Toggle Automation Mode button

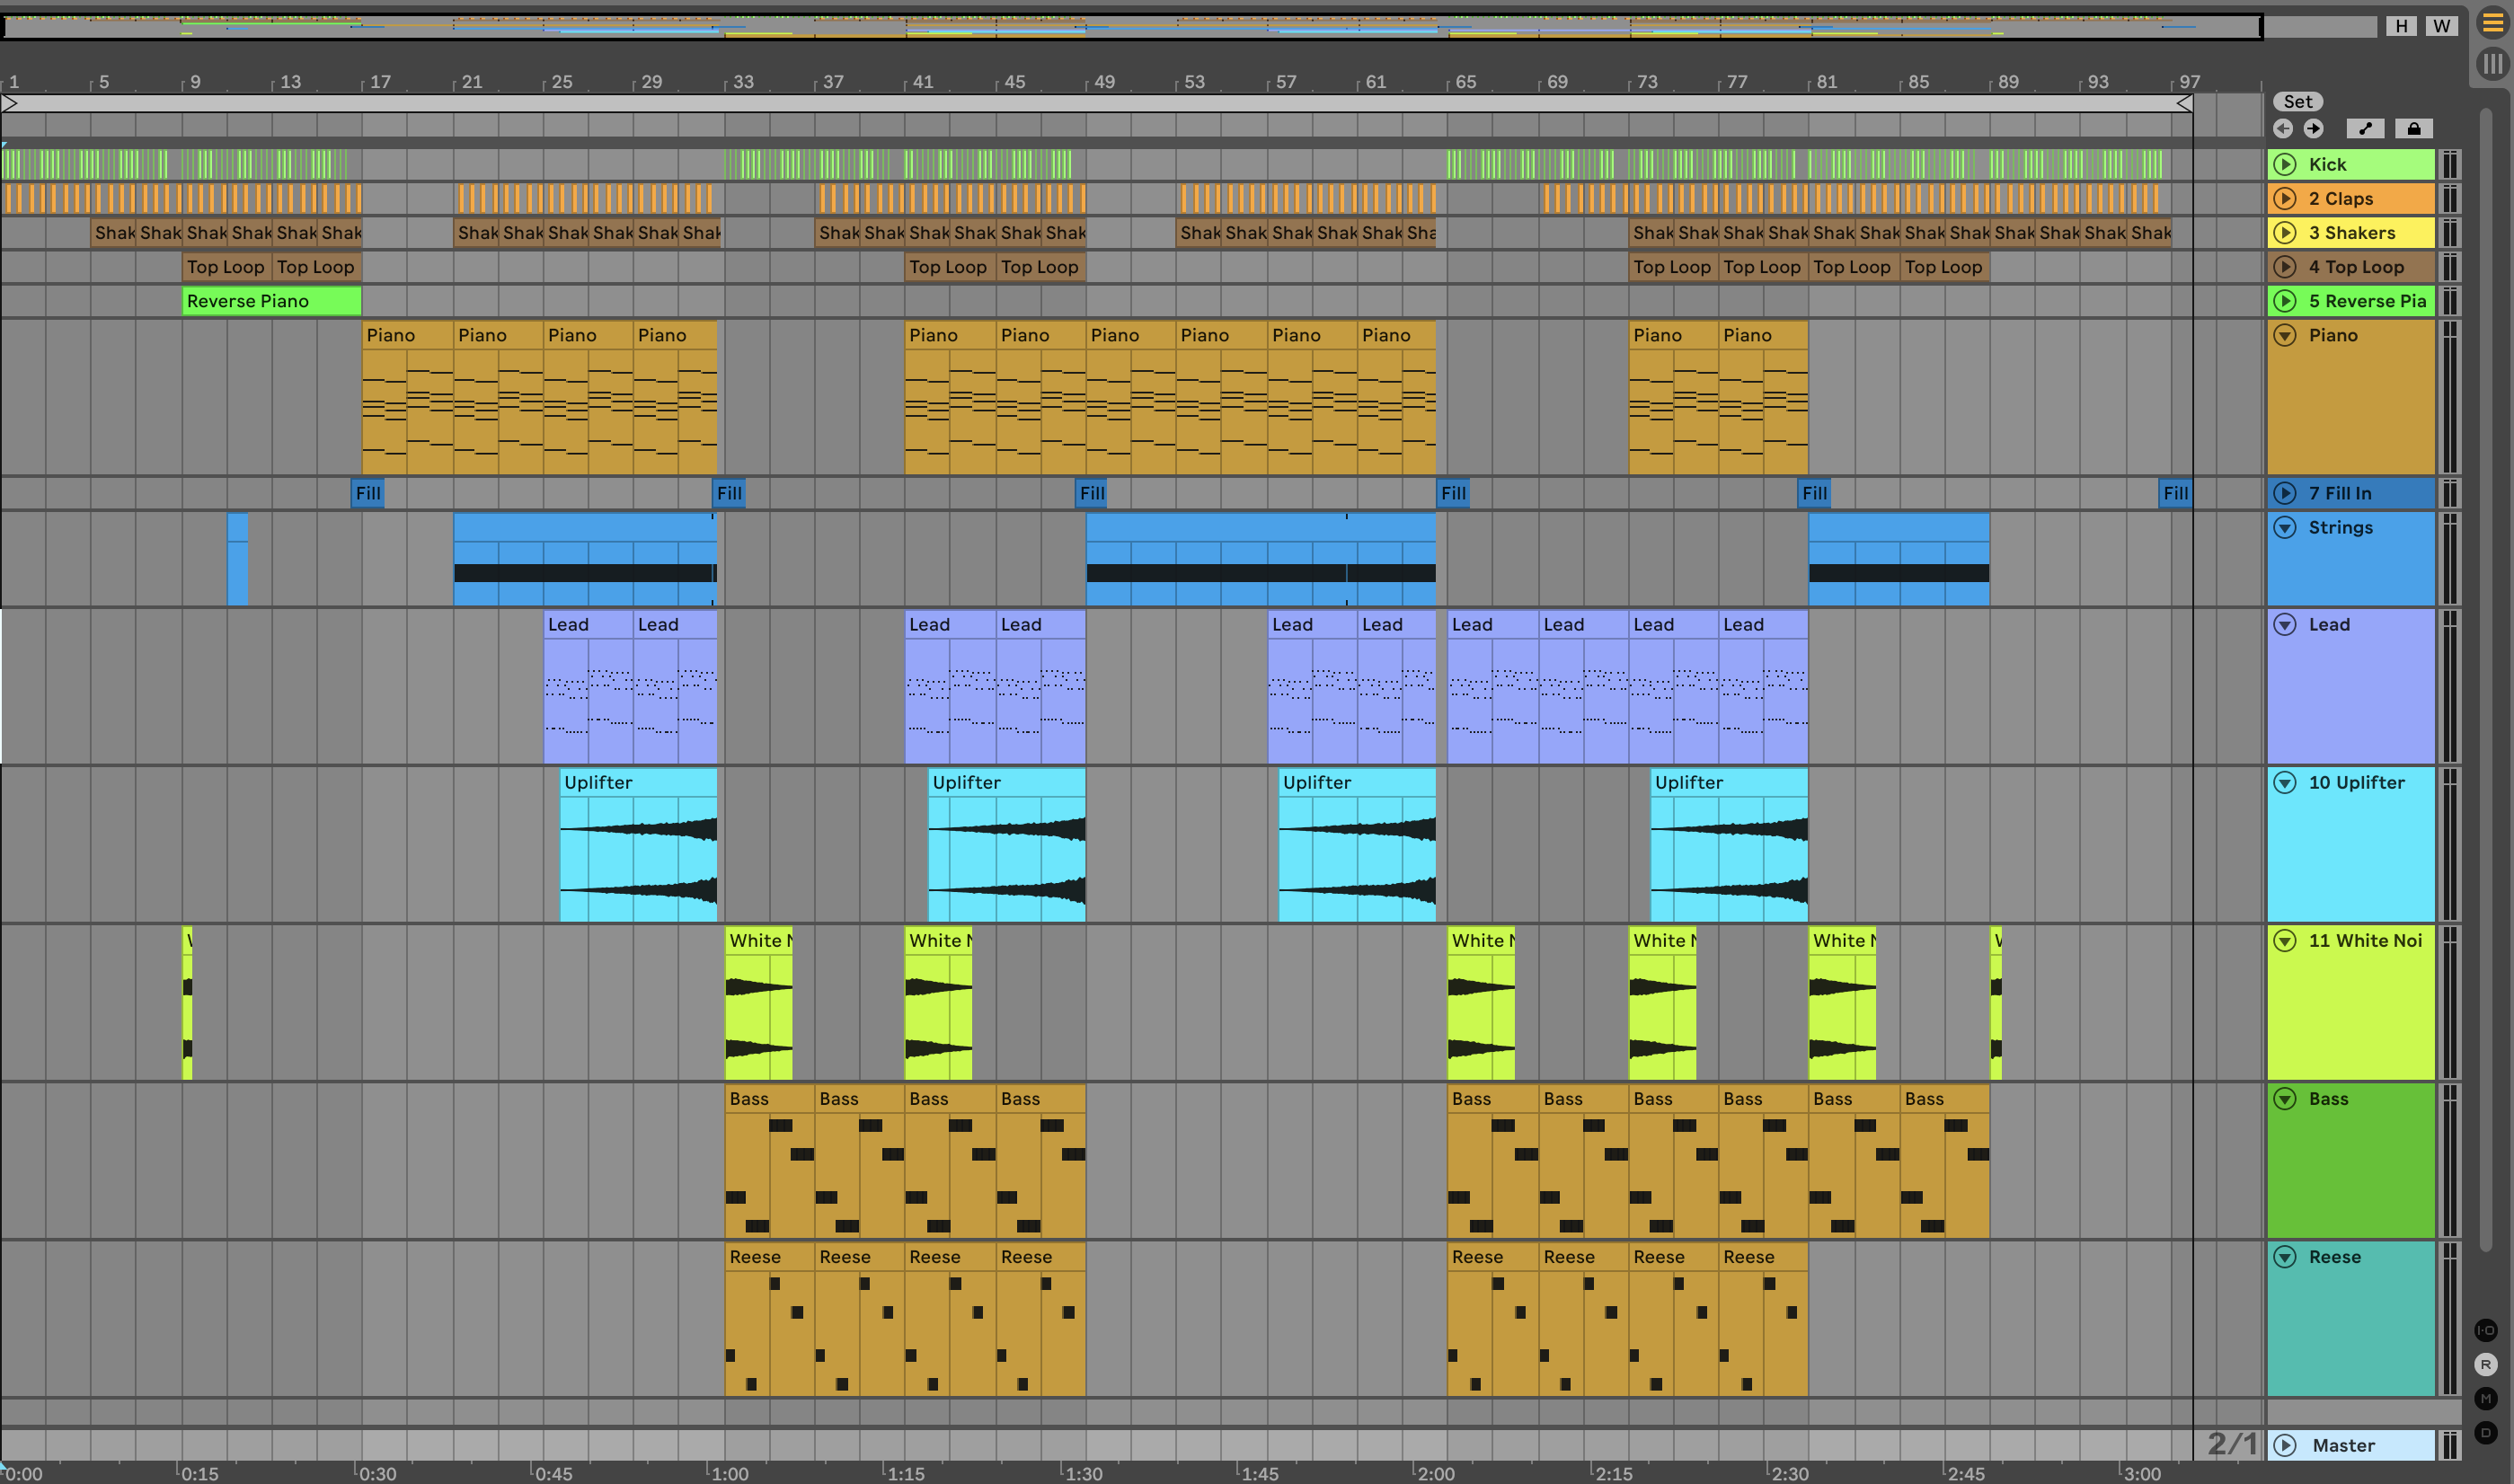point(2365,128)
